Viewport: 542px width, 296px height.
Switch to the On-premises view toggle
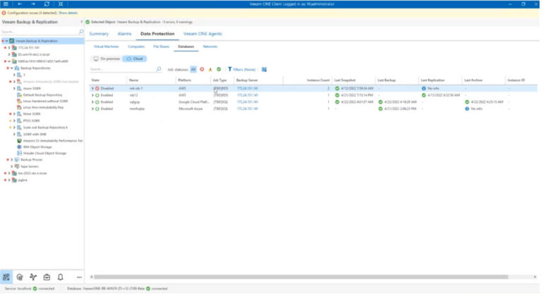(x=107, y=58)
